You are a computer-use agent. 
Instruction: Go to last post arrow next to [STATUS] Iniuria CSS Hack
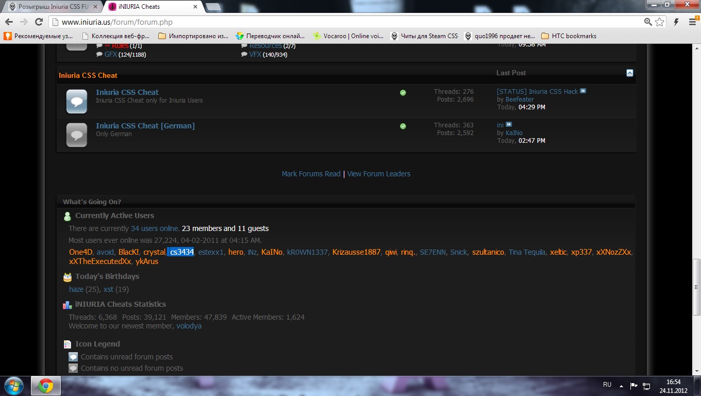(x=583, y=91)
